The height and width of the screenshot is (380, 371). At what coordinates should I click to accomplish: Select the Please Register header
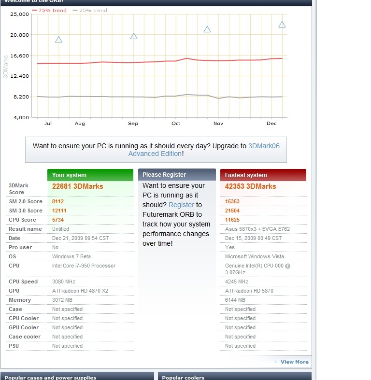point(177,175)
